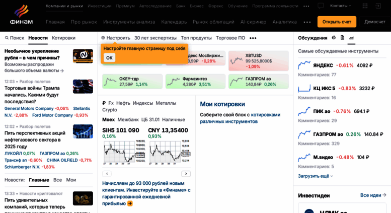Switch to the Новости tab

[38, 38]
